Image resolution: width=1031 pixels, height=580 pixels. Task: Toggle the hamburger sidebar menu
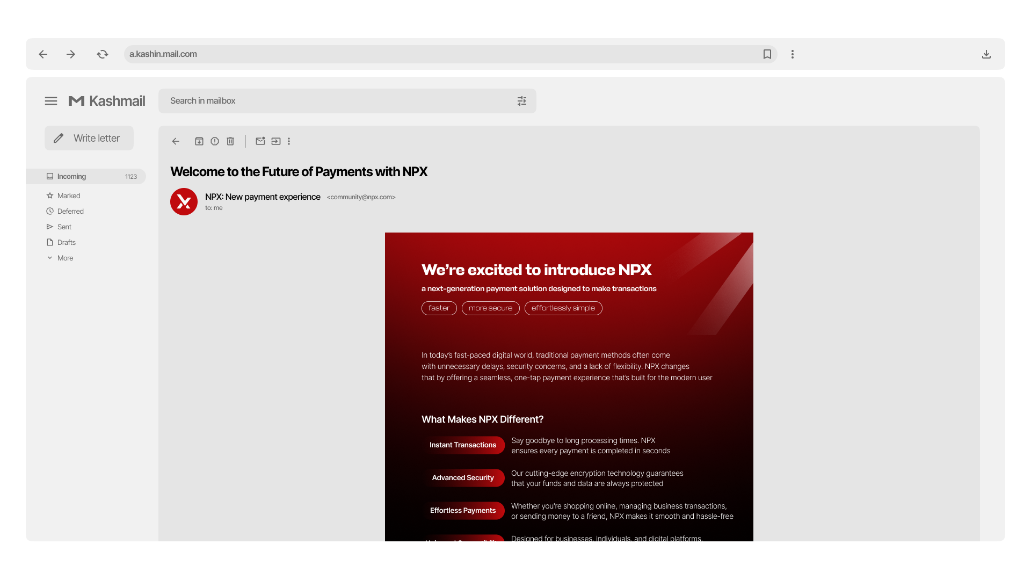click(x=51, y=101)
